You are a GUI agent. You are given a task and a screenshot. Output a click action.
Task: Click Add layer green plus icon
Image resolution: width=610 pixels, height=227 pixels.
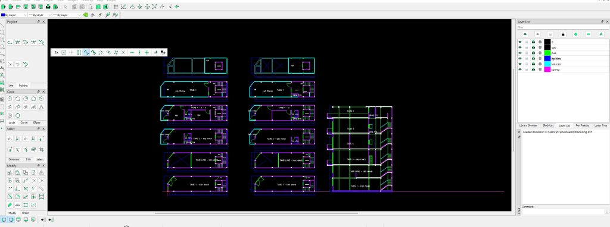coord(576,34)
